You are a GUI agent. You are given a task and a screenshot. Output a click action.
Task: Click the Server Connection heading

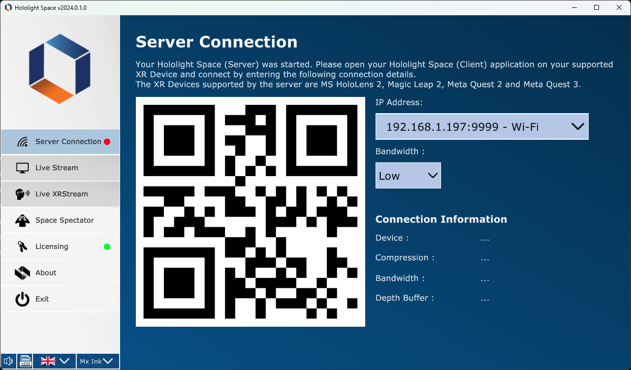click(x=217, y=42)
